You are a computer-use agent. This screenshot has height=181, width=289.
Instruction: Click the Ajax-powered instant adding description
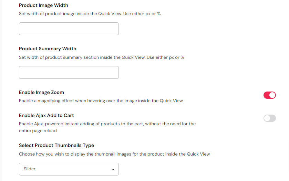tap(107, 124)
